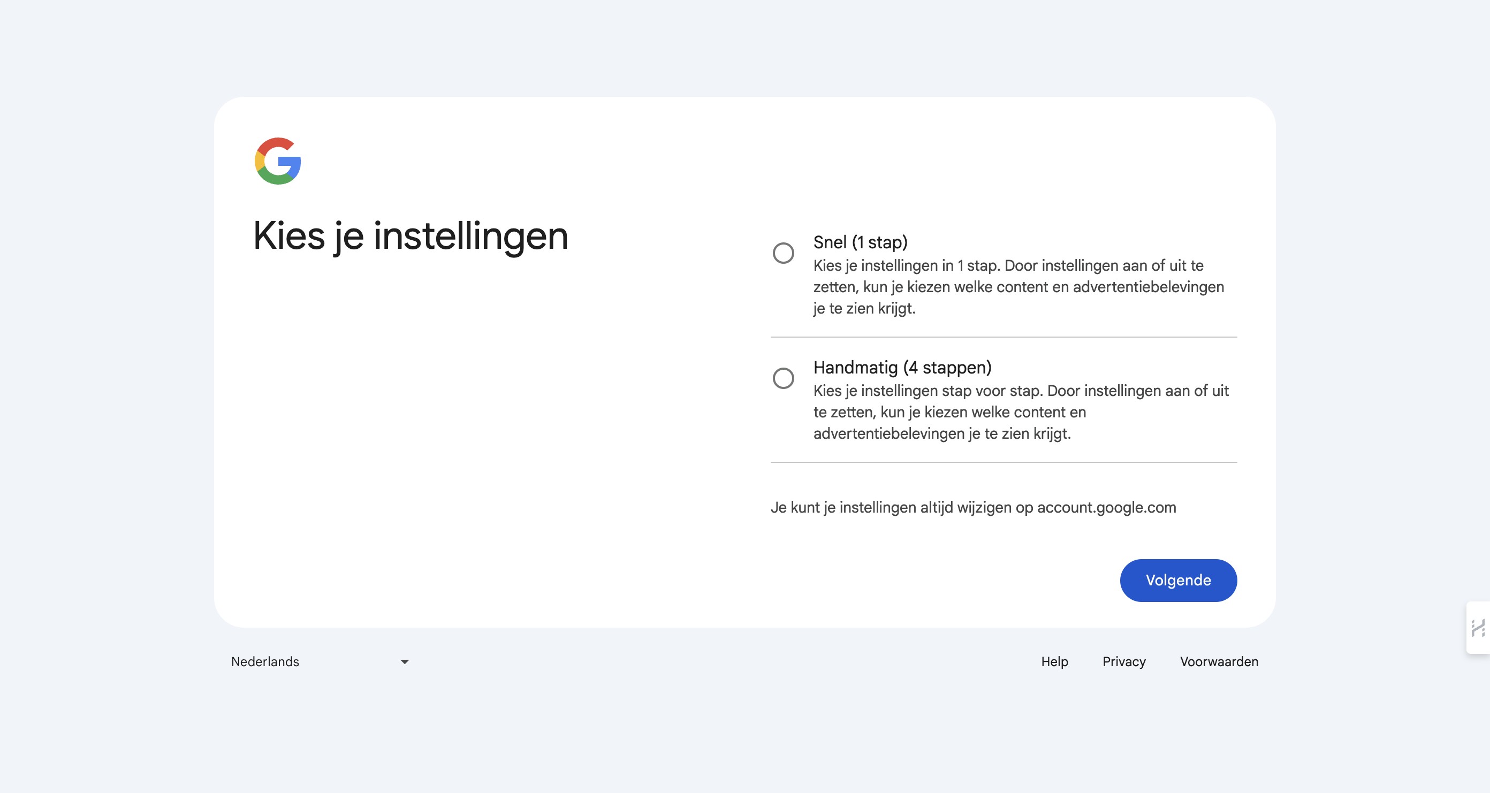Click the Snel option description text
Image resolution: width=1490 pixels, height=793 pixels.
[x=1018, y=287]
